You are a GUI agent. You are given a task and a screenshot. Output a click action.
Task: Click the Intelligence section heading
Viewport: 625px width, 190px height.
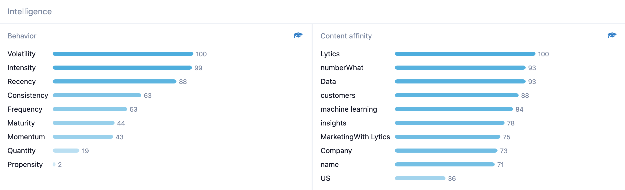point(30,12)
